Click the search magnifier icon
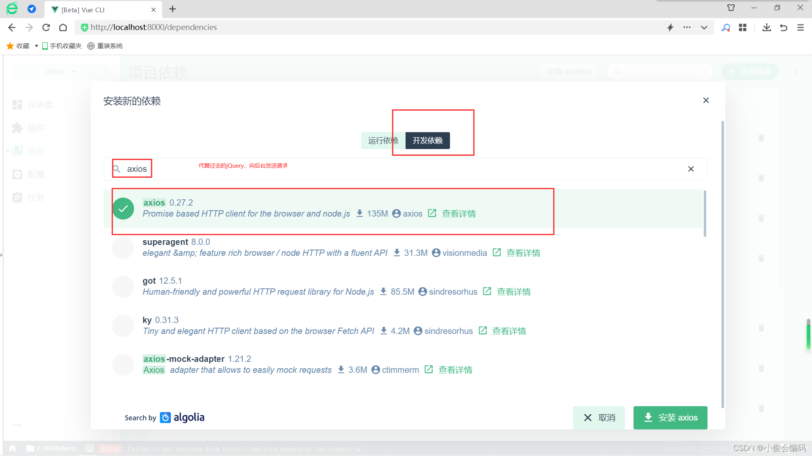The image size is (812, 456). point(117,169)
